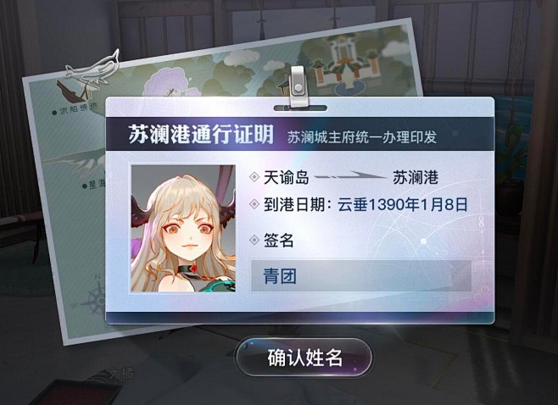The image size is (558, 405).
Task: Click the character portrait on the pass
Action: pyautogui.click(x=183, y=228)
